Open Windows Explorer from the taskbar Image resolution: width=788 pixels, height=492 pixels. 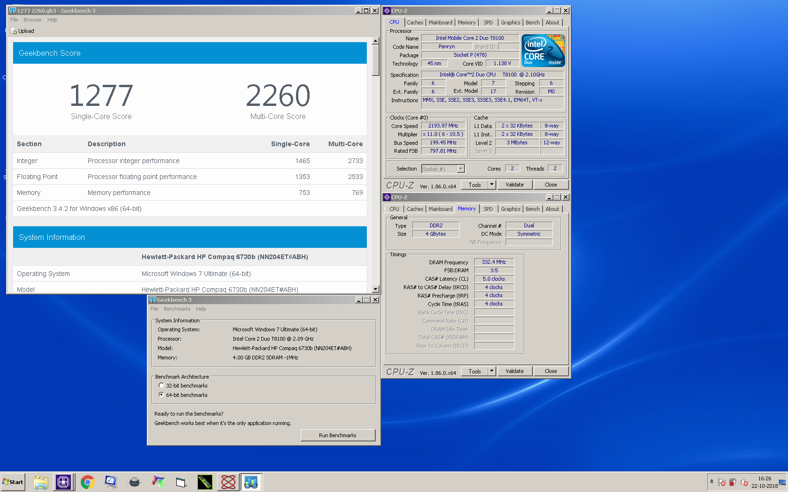(x=41, y=482)
